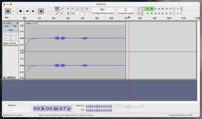Collapse the track with arrow button

tap(4, 78)
